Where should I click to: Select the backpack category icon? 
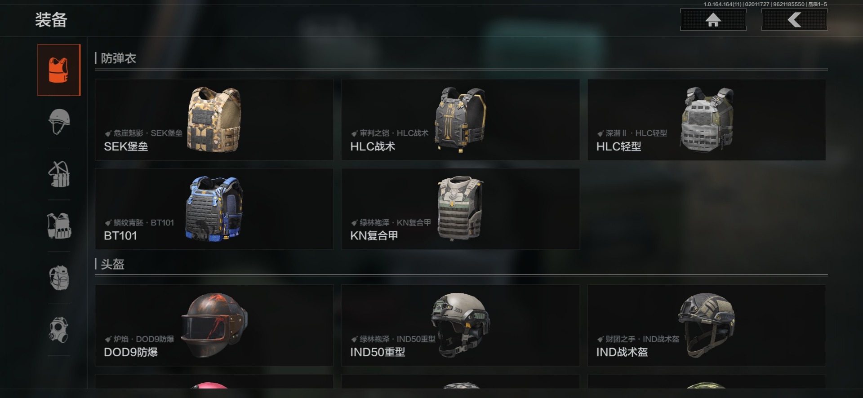pos(59,278)
